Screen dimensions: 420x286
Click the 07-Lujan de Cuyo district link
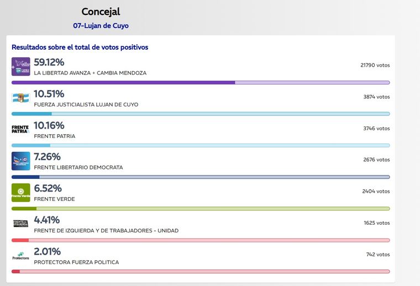coord(101,25)
